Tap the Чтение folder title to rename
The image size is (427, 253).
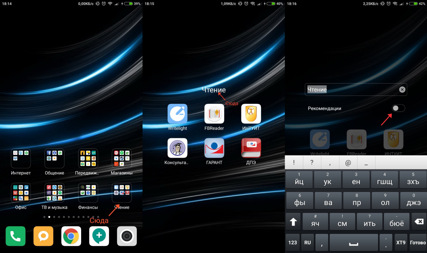[214, 90]
